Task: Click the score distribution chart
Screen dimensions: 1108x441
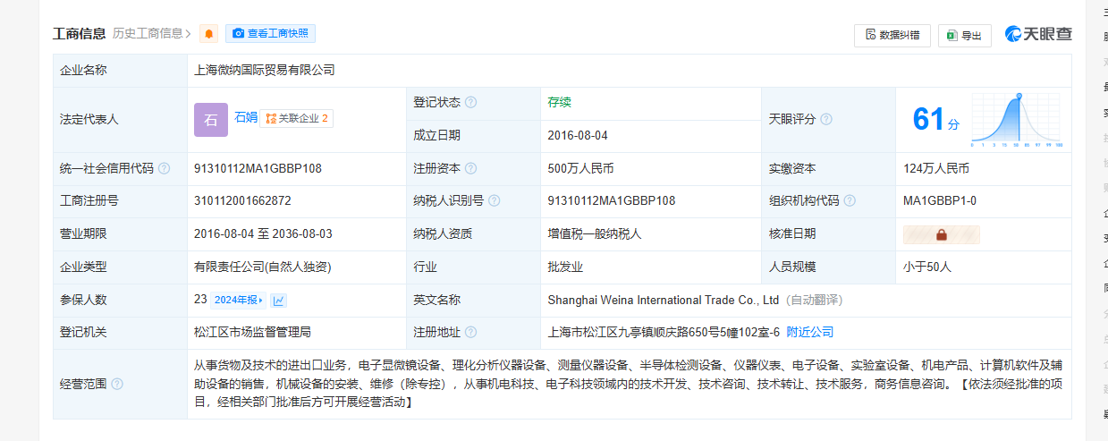Action: point(1017,119)
